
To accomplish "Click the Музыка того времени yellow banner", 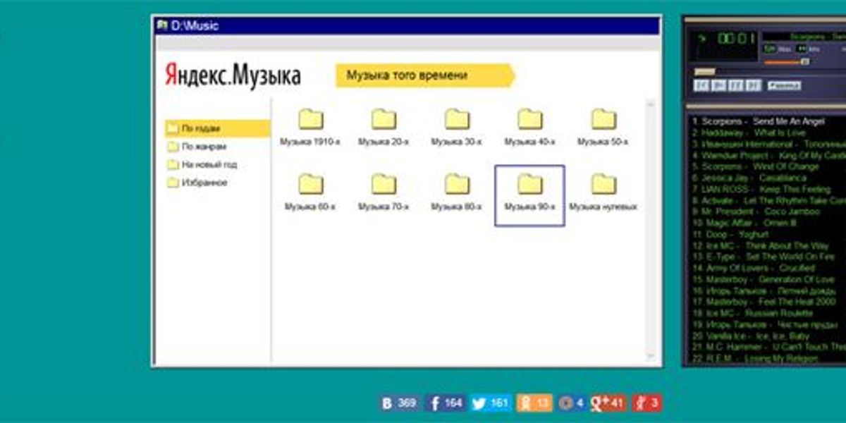I will point(425,75).
